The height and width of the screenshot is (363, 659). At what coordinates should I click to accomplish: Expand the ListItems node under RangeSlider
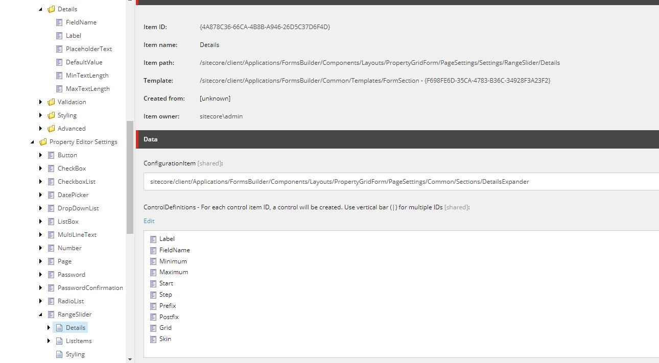(49, 341)
